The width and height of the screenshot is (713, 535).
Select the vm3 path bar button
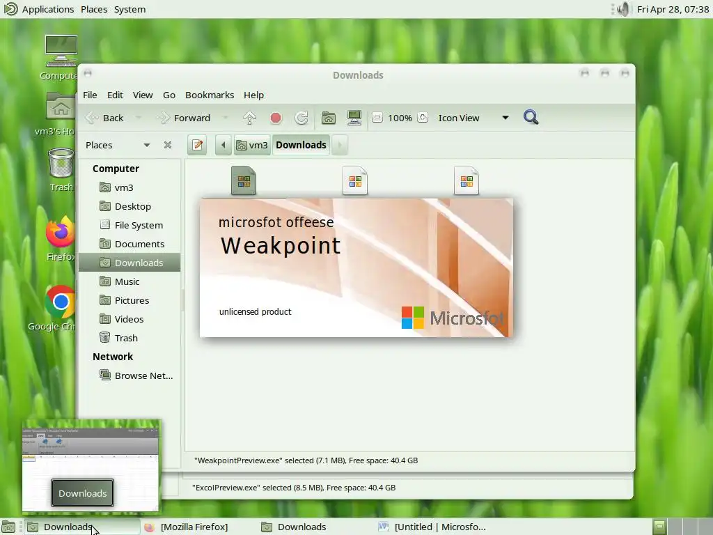(x=252, y=145)
